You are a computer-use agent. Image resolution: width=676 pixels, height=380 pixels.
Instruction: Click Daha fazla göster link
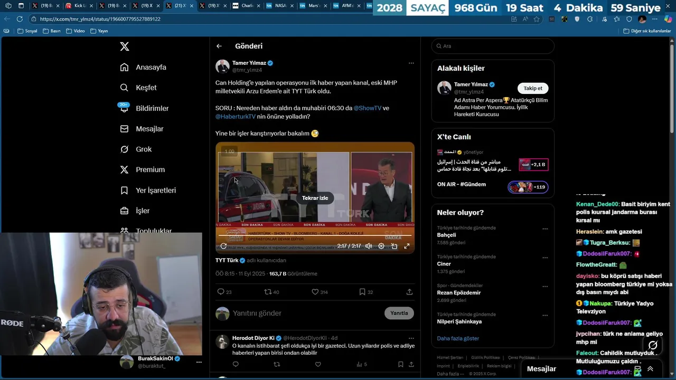click(458, 338)
